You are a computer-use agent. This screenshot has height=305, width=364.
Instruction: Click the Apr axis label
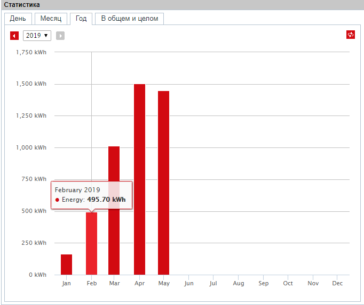click(x=139, y=283)
